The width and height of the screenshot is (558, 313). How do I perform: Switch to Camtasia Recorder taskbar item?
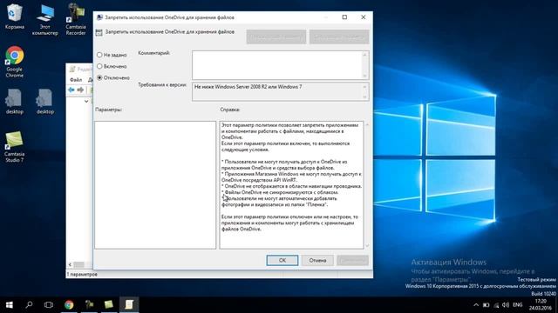tap(89, 304)
